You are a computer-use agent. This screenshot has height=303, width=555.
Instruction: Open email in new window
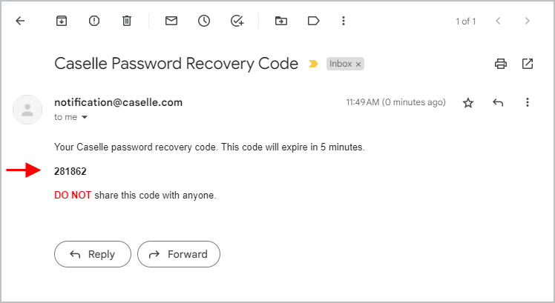[528, 64]
